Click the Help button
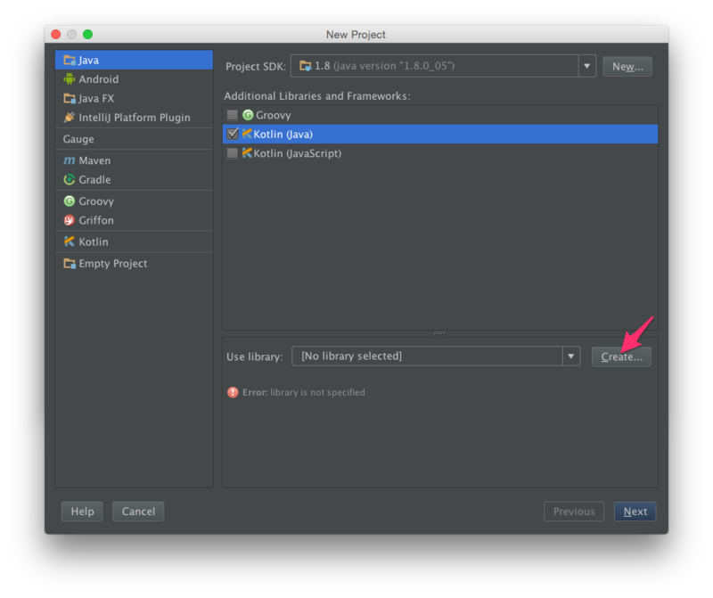 click(x=82, y=512)
